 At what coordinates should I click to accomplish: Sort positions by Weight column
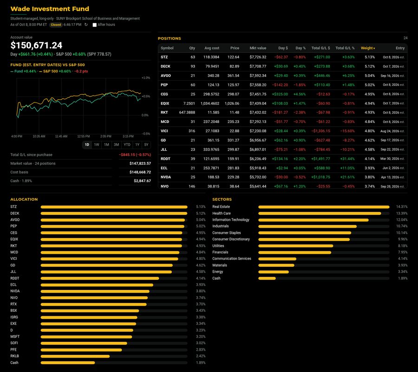pos(368,48)
